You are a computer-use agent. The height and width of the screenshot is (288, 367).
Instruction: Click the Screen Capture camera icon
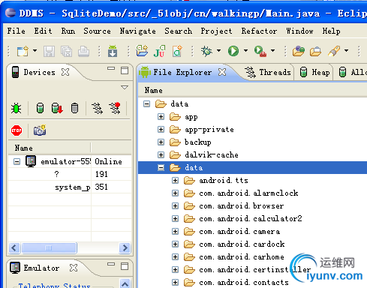tap(40, 130)
